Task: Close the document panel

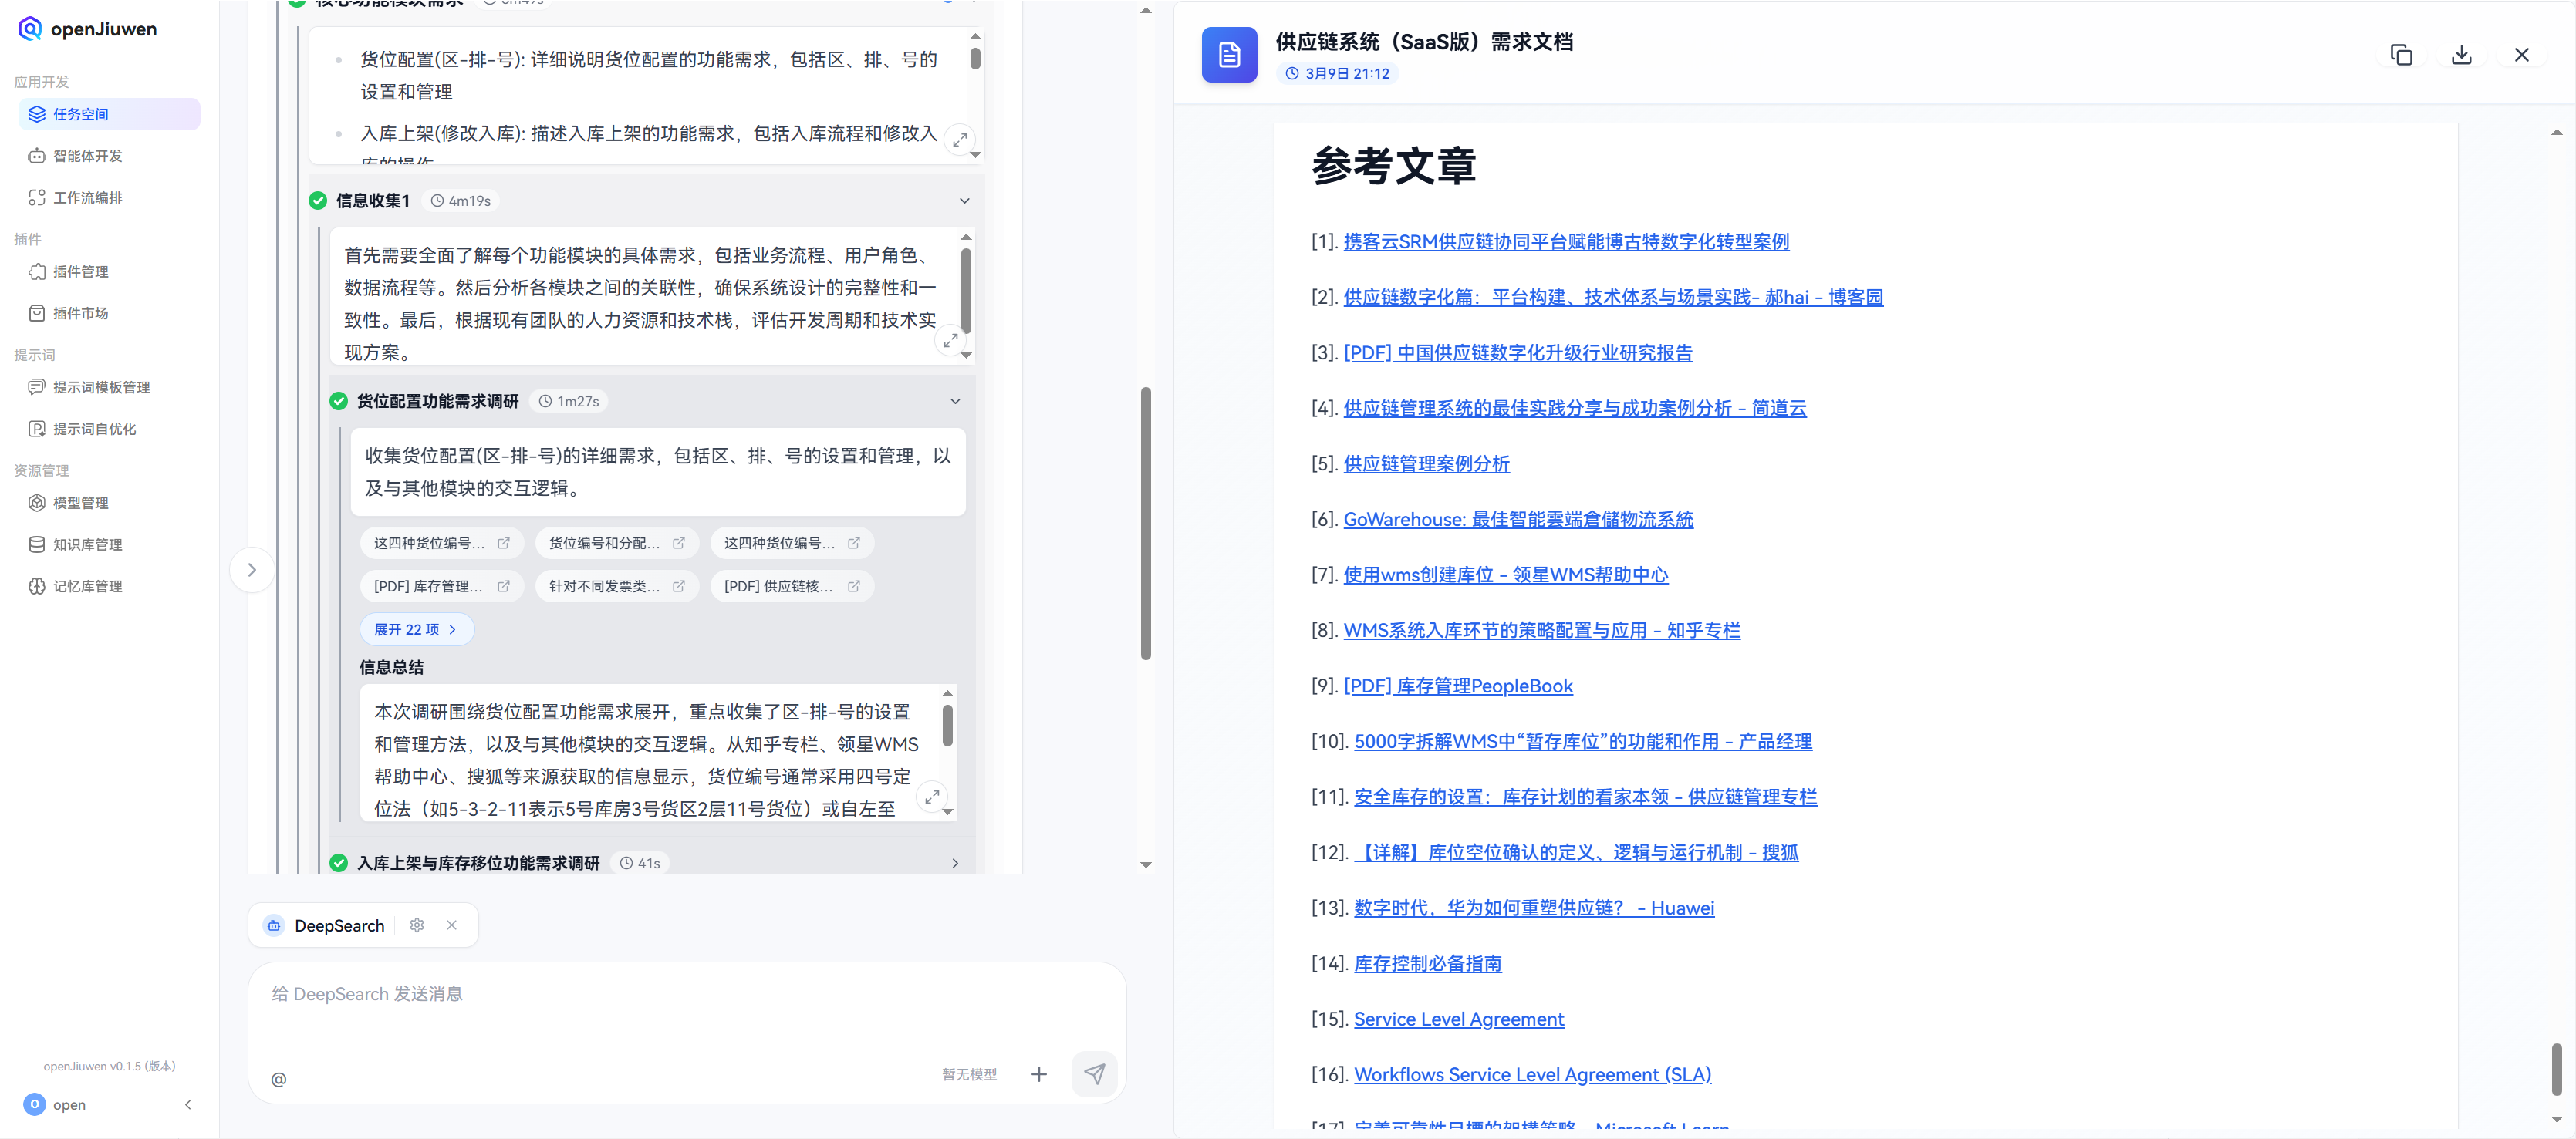Action: click(2522, 55)
